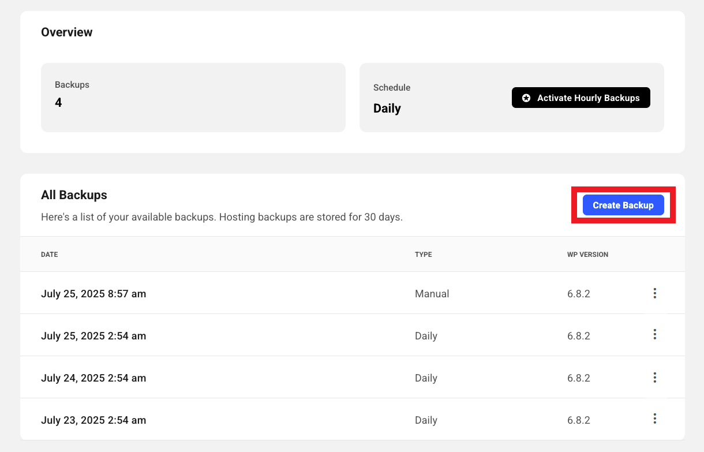Click the TYPE column header
Image resolution: width=704 pixels, height=452 pixels.
click(424, 254)
